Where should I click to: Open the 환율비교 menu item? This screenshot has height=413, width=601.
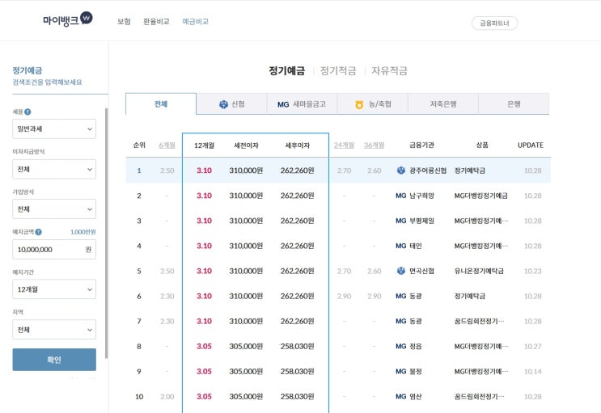click(156, 22)
